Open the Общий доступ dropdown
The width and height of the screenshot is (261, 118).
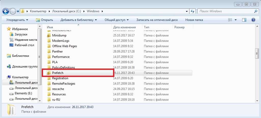tap(117, 20)
